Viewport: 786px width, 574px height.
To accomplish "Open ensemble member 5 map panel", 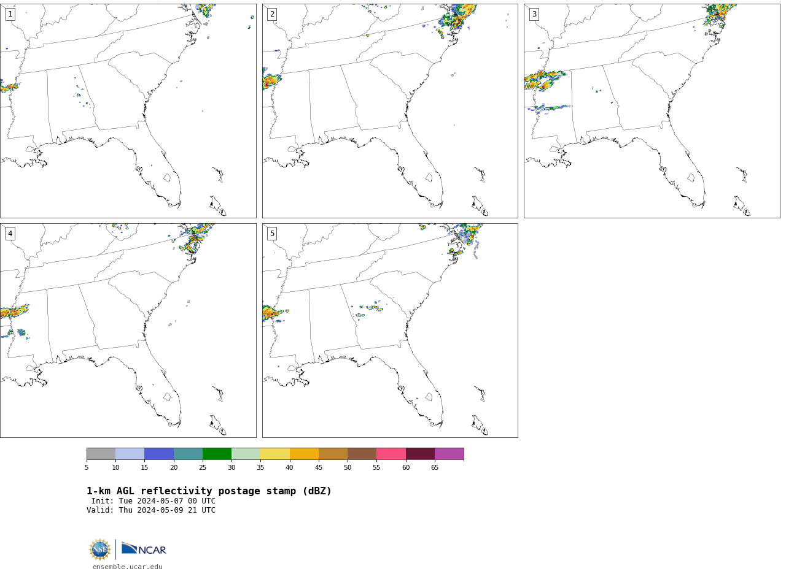I will (x=390, y=331).
